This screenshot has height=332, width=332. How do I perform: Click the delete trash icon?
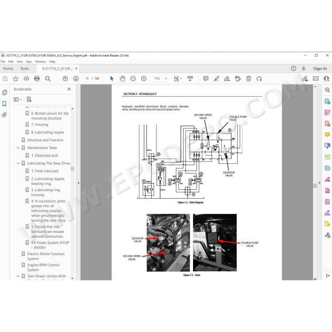(x=249, y=79)
